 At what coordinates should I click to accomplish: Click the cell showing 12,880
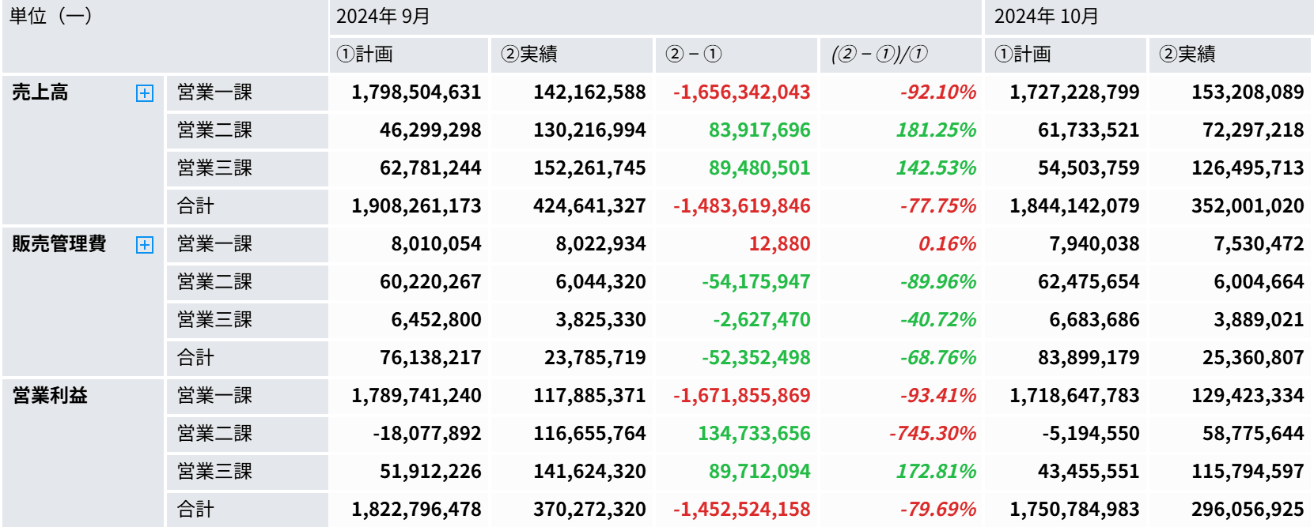tap(779, 244)
